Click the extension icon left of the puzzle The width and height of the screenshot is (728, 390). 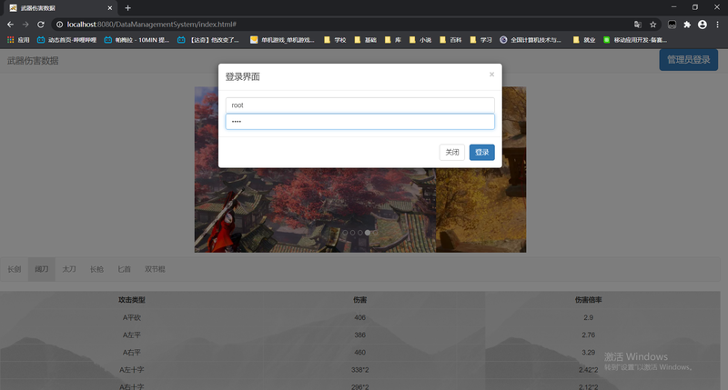(672, 25)
